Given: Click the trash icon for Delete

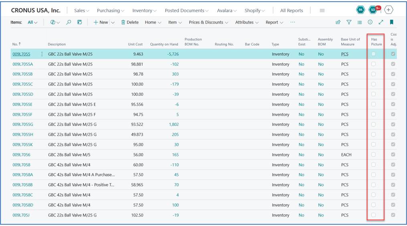Looking at the screenshot, I should [x=123, y=22].
